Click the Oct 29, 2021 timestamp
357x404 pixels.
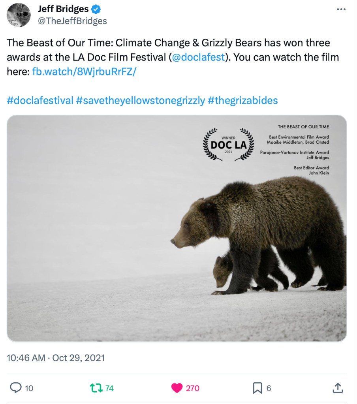point(79,358)
